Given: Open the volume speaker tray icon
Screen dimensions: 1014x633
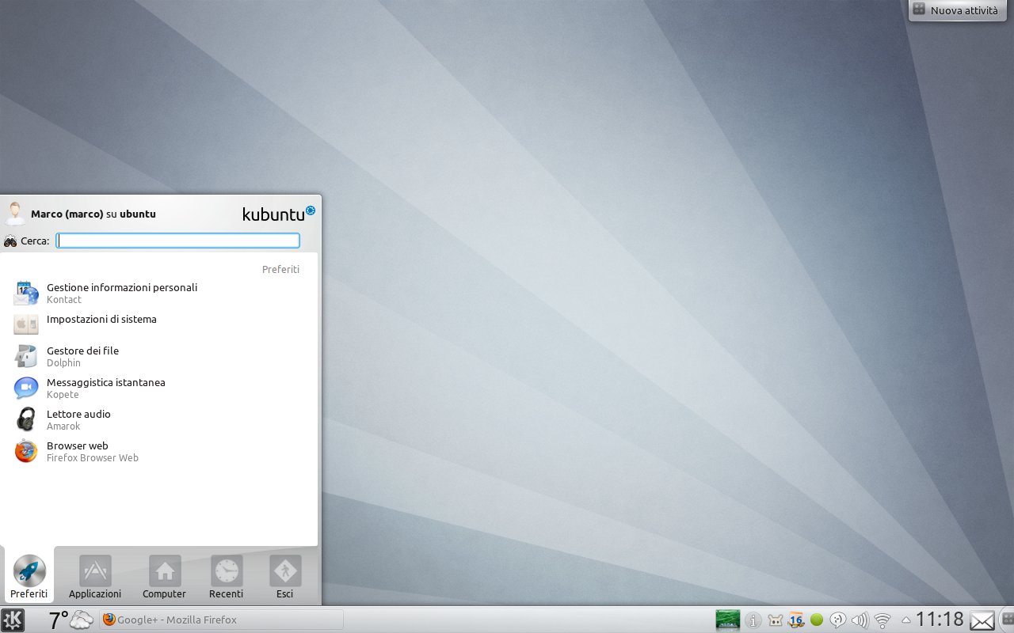Looking at the screenshot, I should tap(860, 620).
